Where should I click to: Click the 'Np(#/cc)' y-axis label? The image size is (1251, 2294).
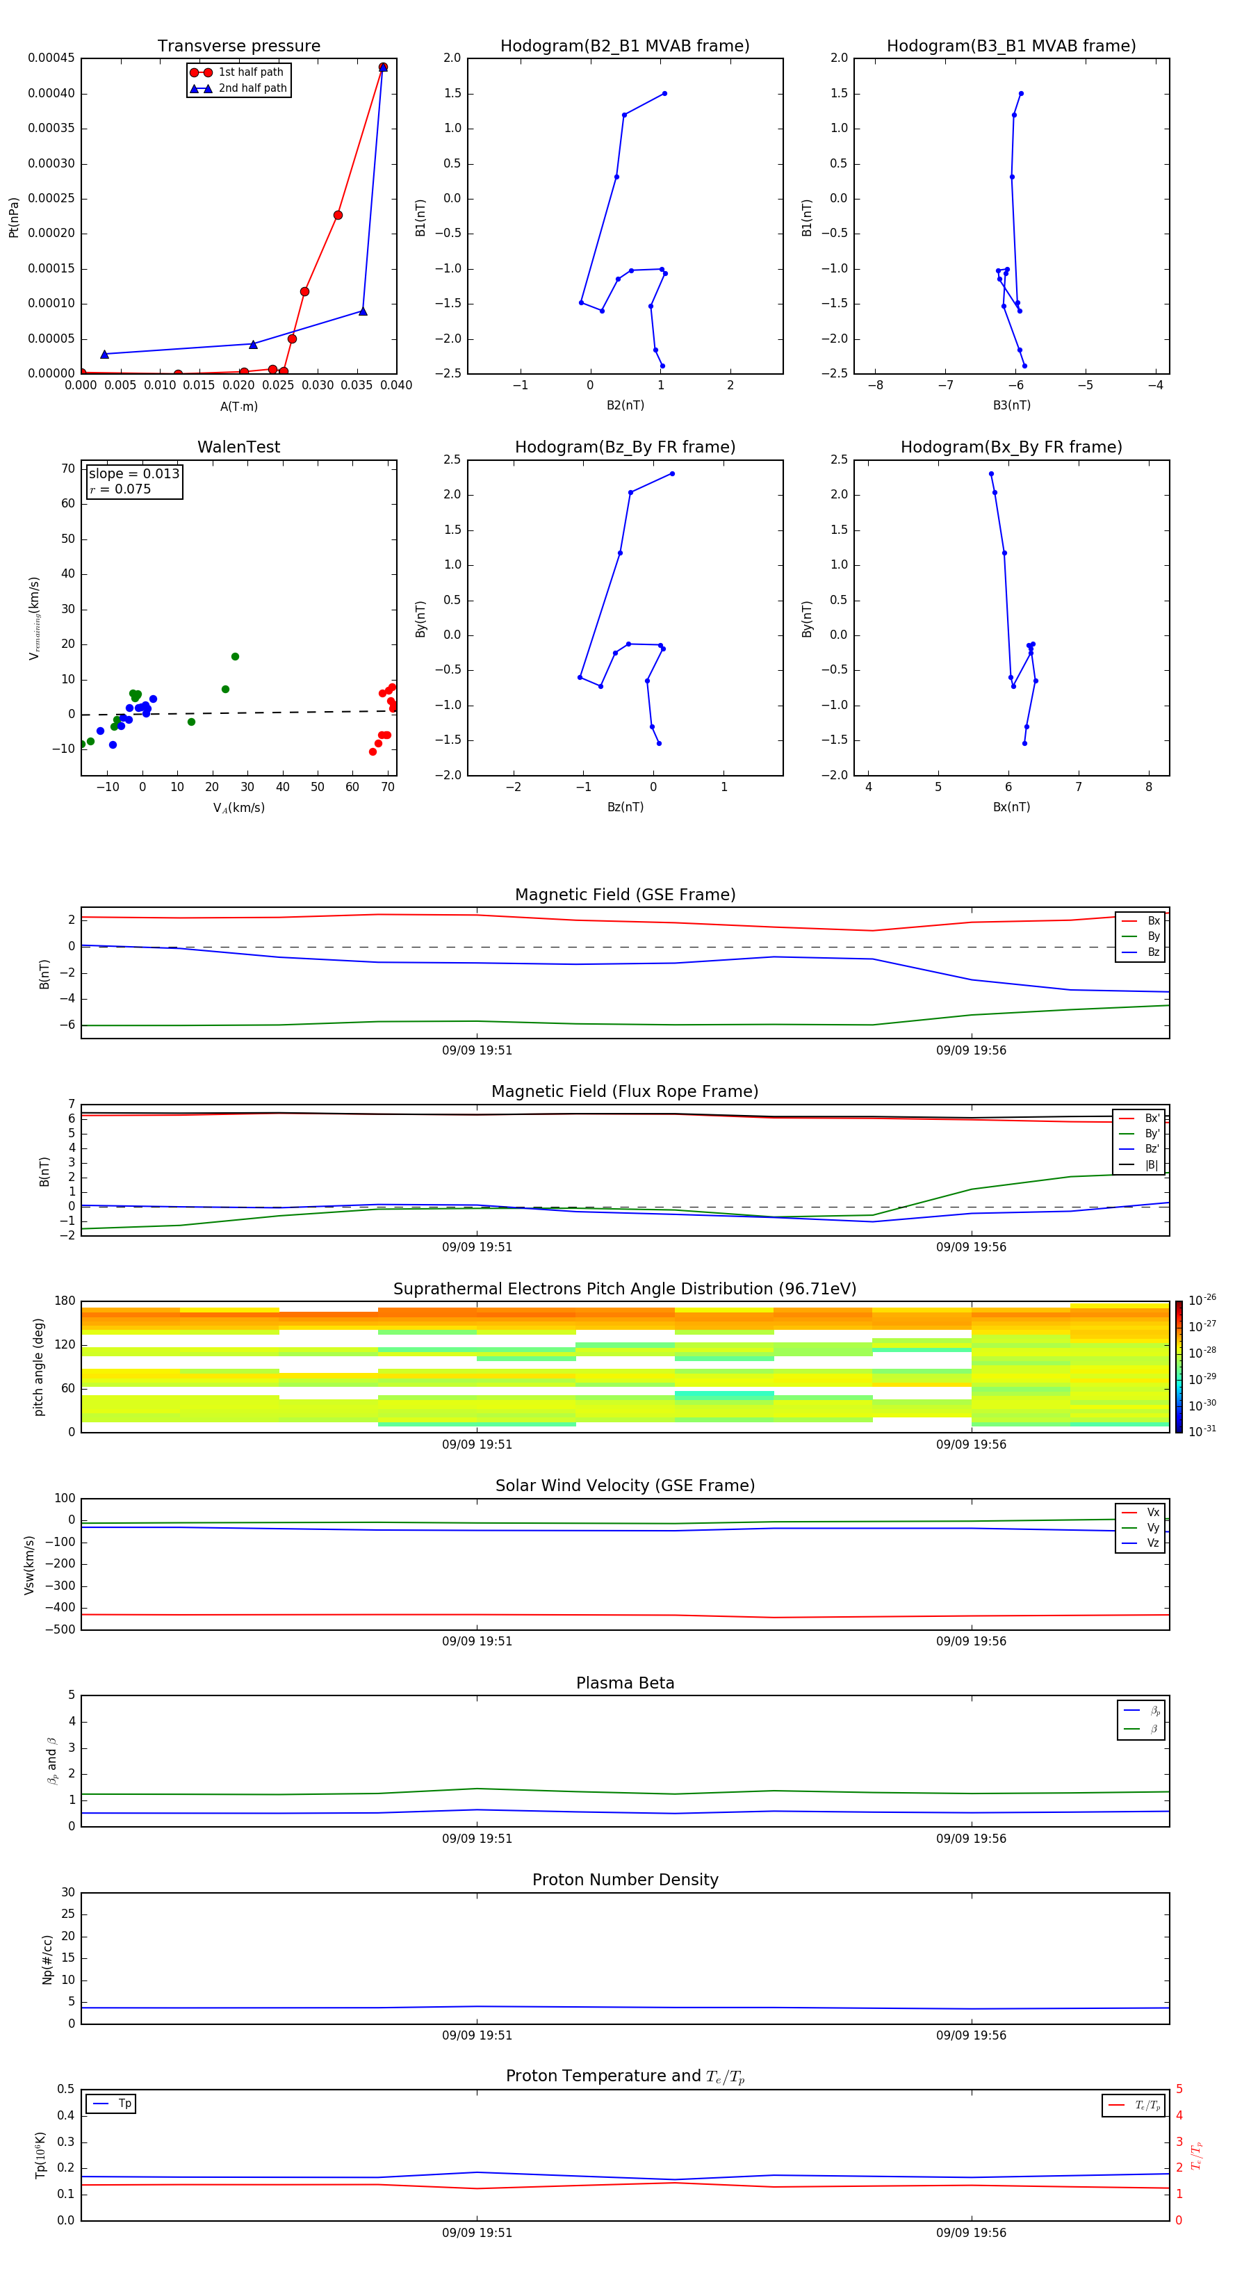(x=47, y=1958)
